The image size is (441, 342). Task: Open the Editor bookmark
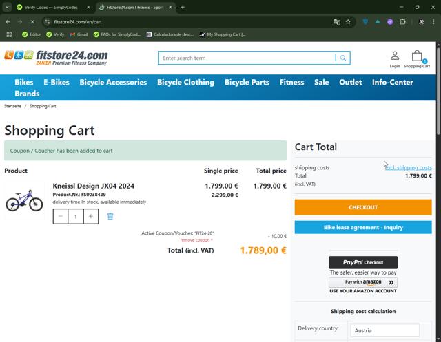[x=32, y=34]
